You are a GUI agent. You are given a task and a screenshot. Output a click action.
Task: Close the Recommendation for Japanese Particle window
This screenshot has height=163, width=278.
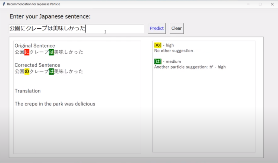(272, 4)
